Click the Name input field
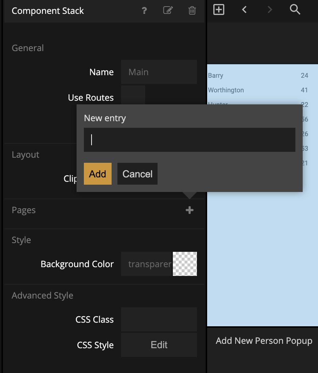318x373 pixels. (159, 72)
